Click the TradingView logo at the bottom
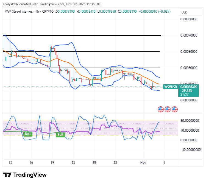This screenshot has width=206, height=183. (25, 175)
